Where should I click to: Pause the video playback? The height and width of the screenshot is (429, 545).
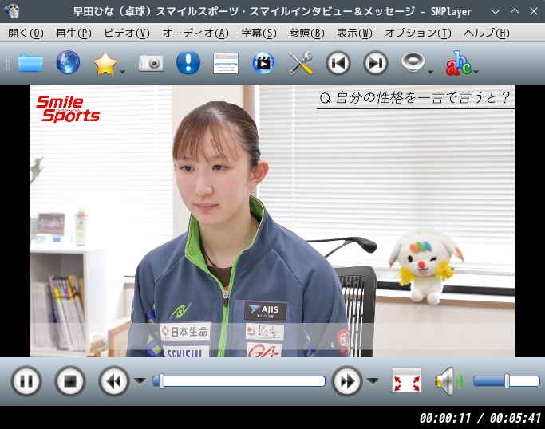coord(26,381)
